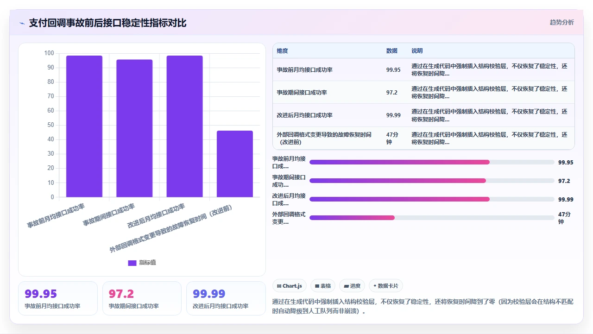Click progress label 事故期间接口成功…
The width and height of the screenshot is (593, 334).
[x=289, y=181]
